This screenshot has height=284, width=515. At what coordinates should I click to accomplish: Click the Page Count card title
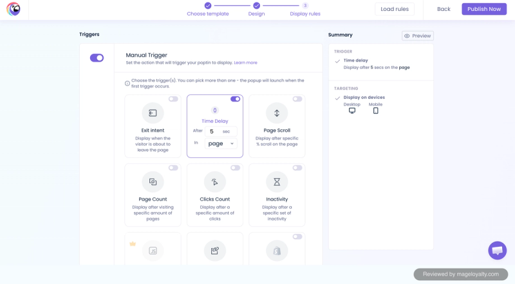click(153, 199)
